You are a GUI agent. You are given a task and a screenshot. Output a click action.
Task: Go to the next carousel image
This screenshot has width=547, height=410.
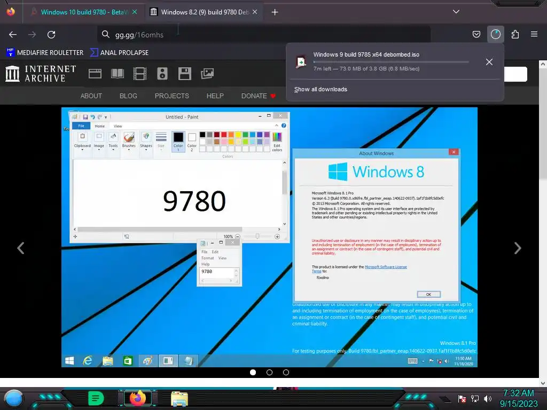coord(518,248)
